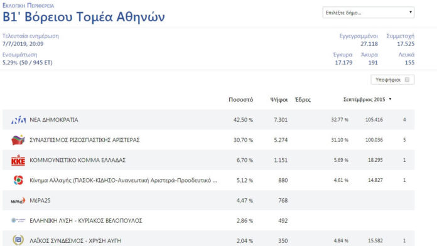Image resolution: width=437 pixels, height=246 pixels.
Task: Click the 2015 vote count 14.827
Action: [x=375, y=180]
